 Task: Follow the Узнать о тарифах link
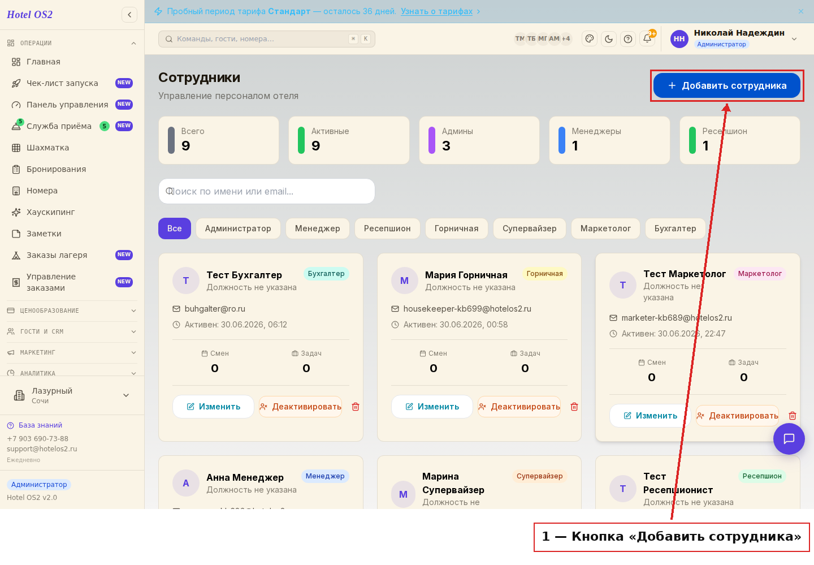click(x=436, y=11)
